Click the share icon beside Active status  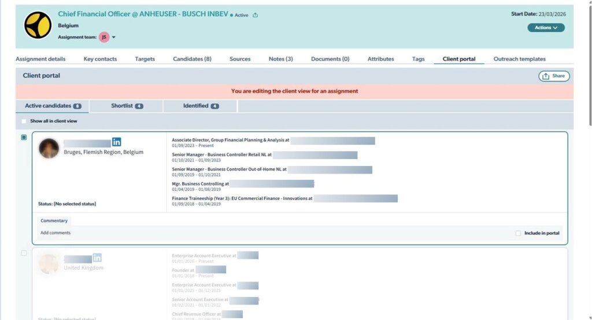pyautogui.click(x=256, y=15)
